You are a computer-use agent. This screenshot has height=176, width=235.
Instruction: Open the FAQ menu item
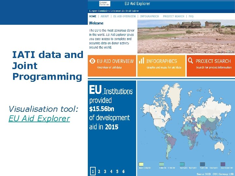pos(191,16)
